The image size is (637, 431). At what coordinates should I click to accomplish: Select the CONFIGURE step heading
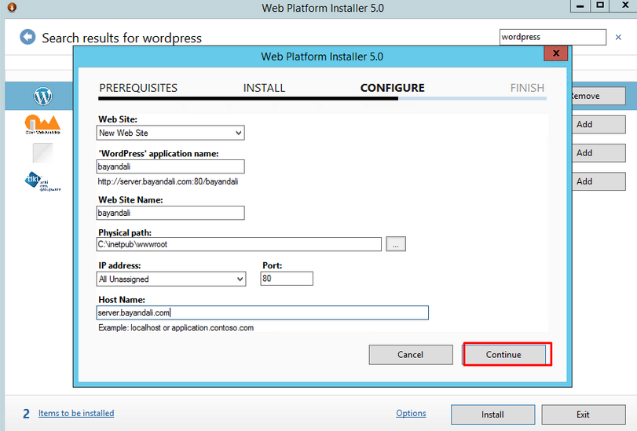(393, 88)
